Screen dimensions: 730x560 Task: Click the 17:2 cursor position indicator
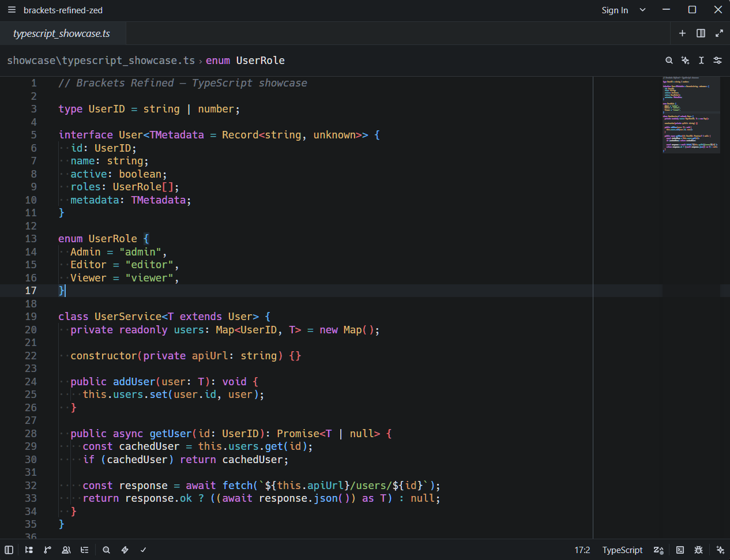(582, 550)
